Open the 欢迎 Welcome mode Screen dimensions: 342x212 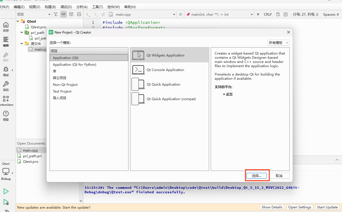[6, 27]
